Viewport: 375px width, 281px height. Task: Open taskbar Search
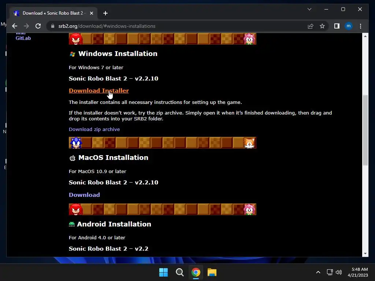[179, 272]
